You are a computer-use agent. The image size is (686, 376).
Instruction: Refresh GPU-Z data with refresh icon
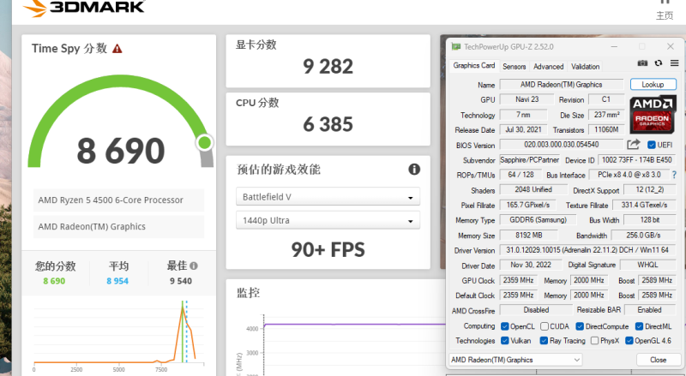click(659, 63)
